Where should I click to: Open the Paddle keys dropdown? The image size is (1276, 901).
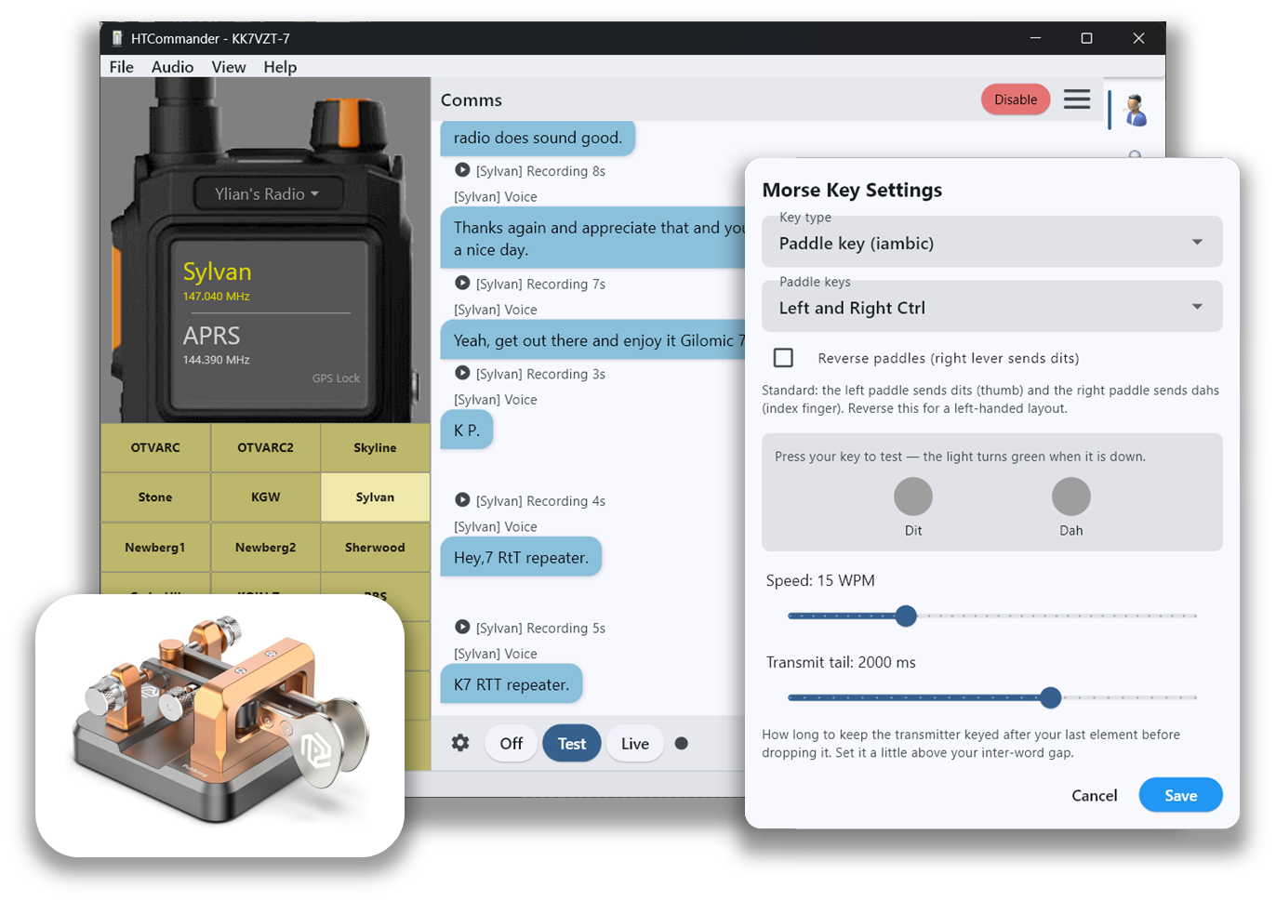pyautogui.click(x=991, y=306)
